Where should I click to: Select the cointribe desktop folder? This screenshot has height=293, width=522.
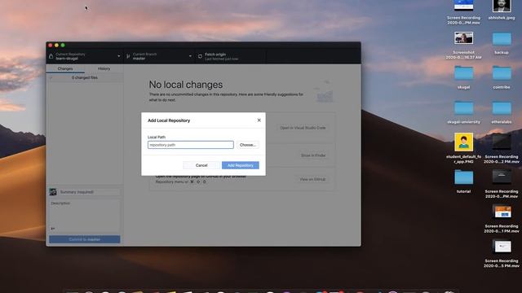tap(502, 77)
